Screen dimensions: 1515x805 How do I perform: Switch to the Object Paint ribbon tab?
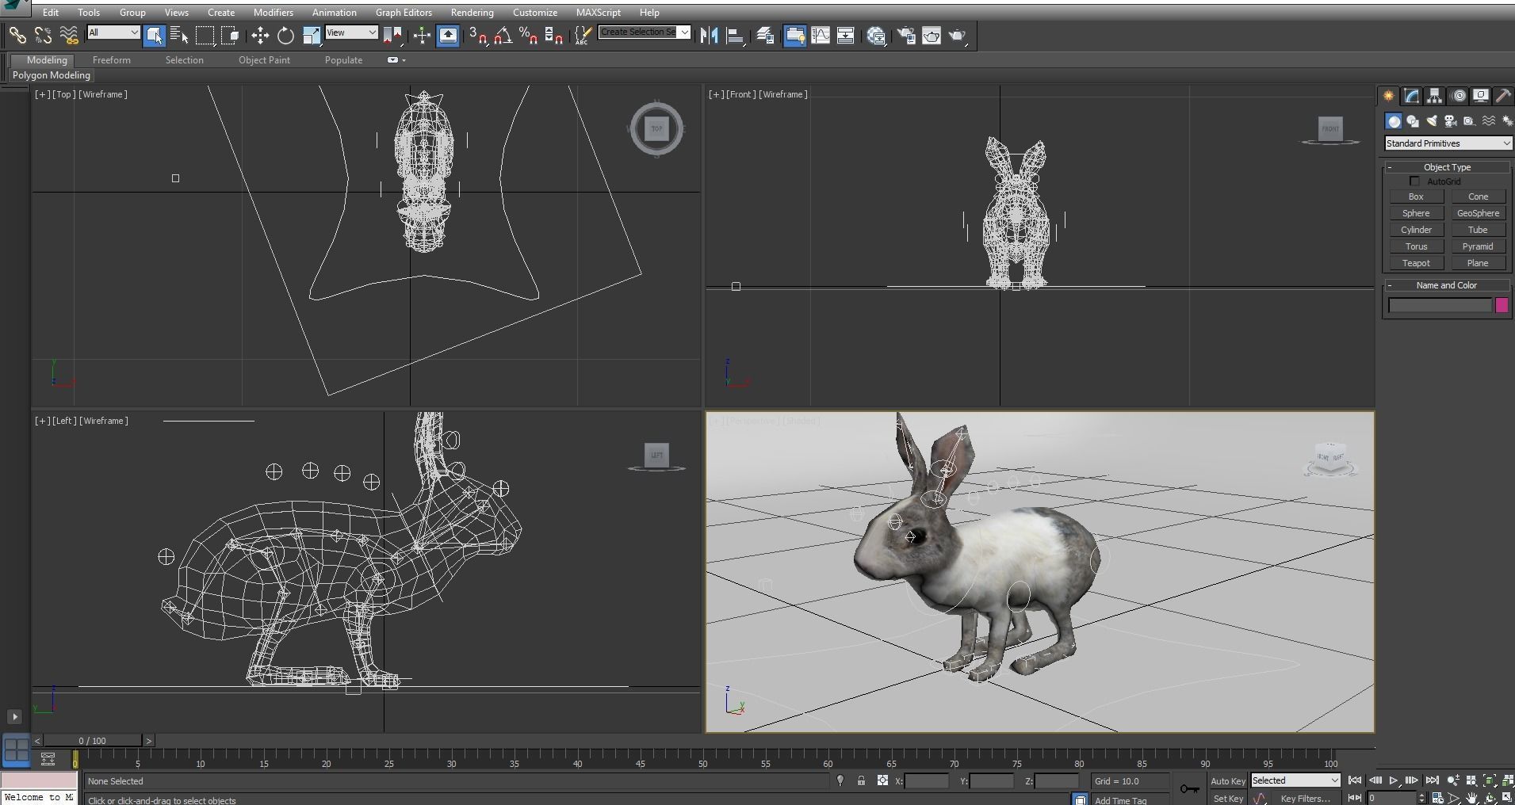(264, 60)
